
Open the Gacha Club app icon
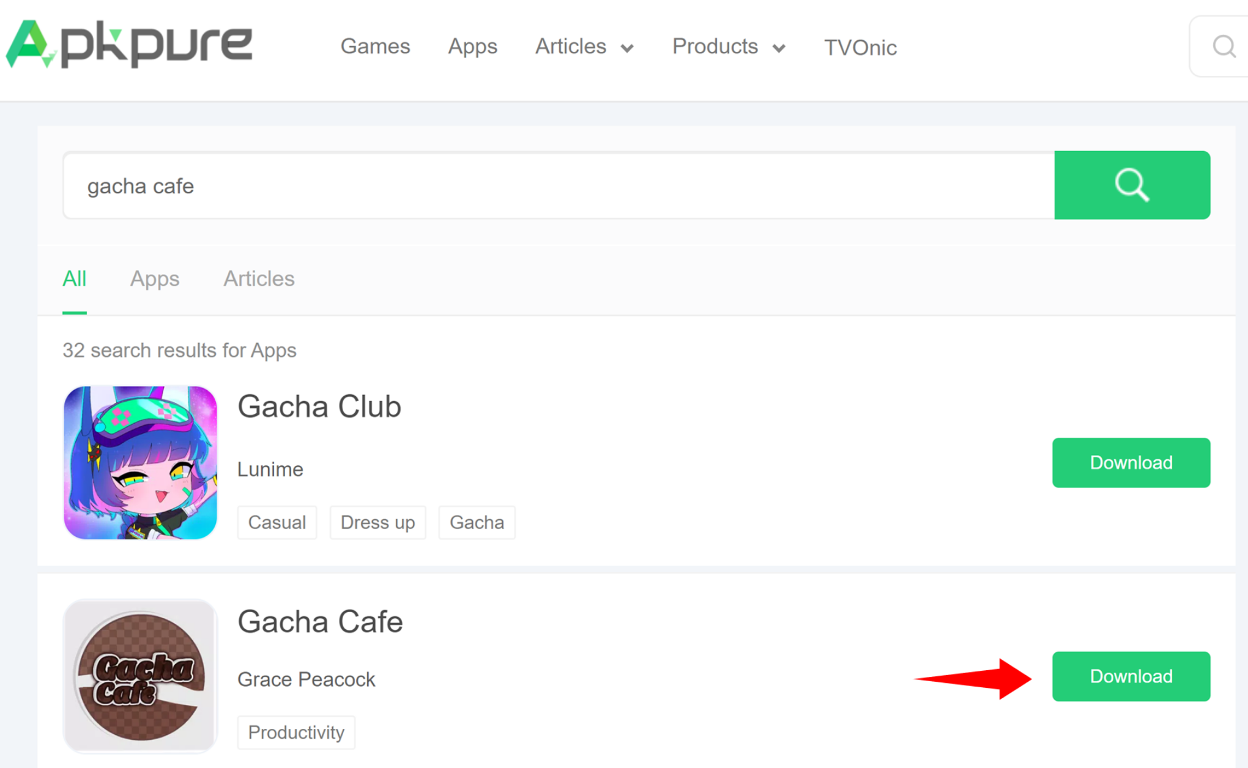click(x=140, y=462)
